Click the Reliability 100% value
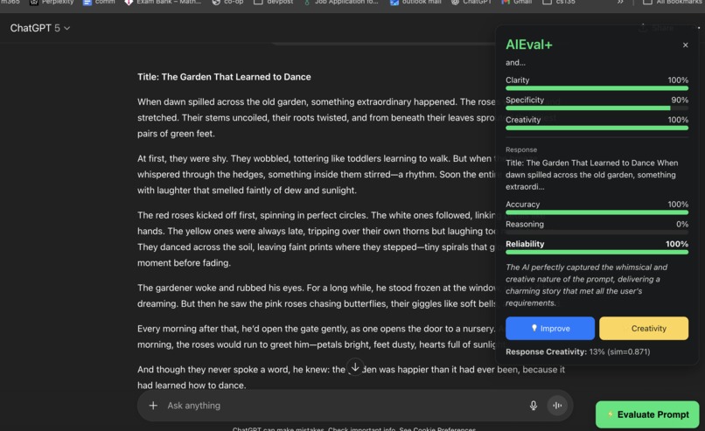Screen dimensions: 705x431 click(677, 244)
